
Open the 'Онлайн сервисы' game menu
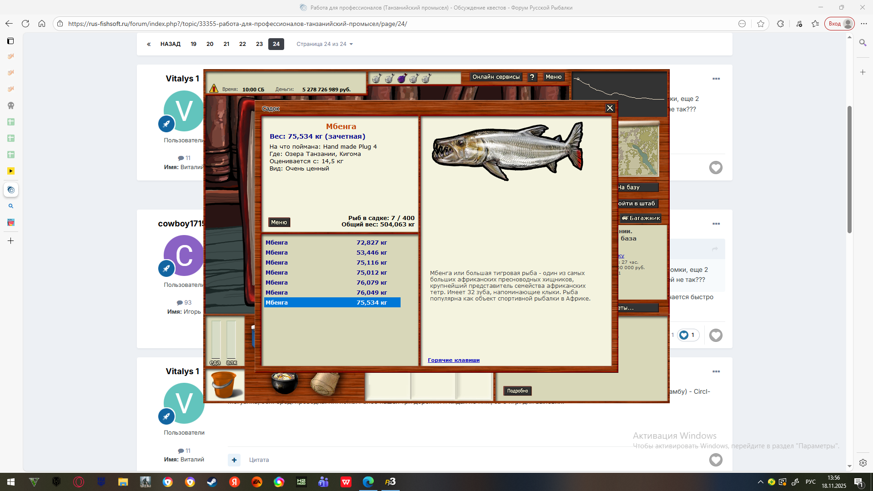click(496, 77)
